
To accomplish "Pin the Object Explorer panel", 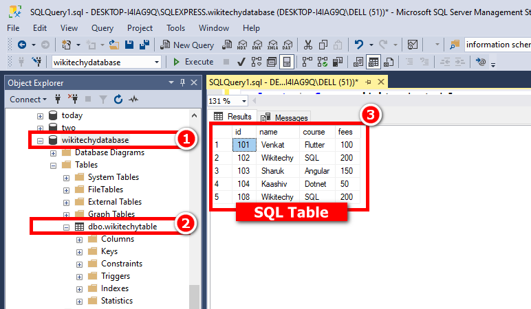I will tap(182, 82).
